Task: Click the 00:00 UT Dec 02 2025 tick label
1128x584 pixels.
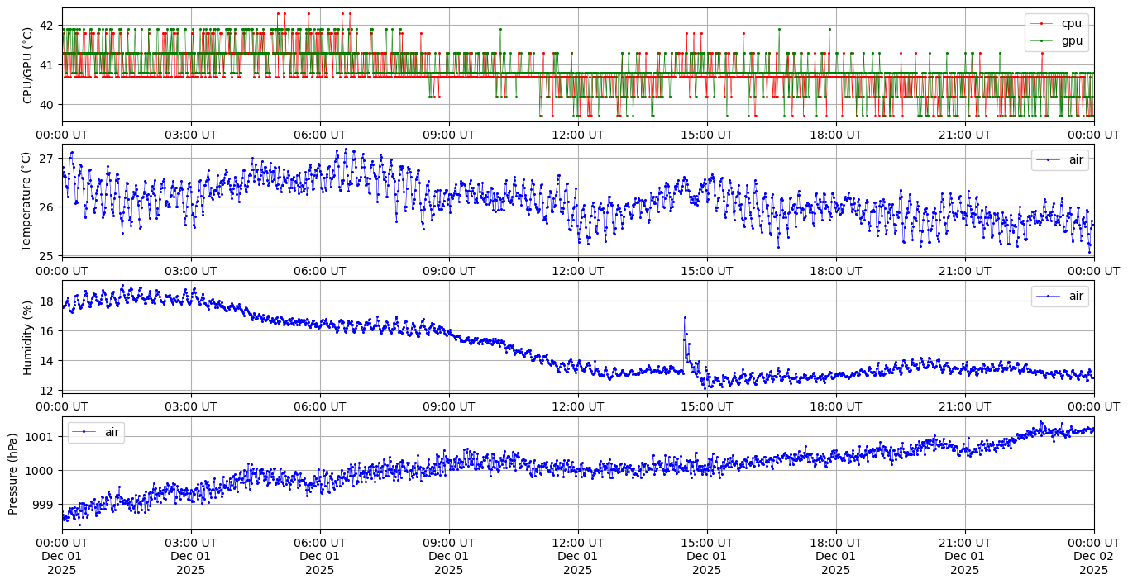Action: pos(1093,556)
